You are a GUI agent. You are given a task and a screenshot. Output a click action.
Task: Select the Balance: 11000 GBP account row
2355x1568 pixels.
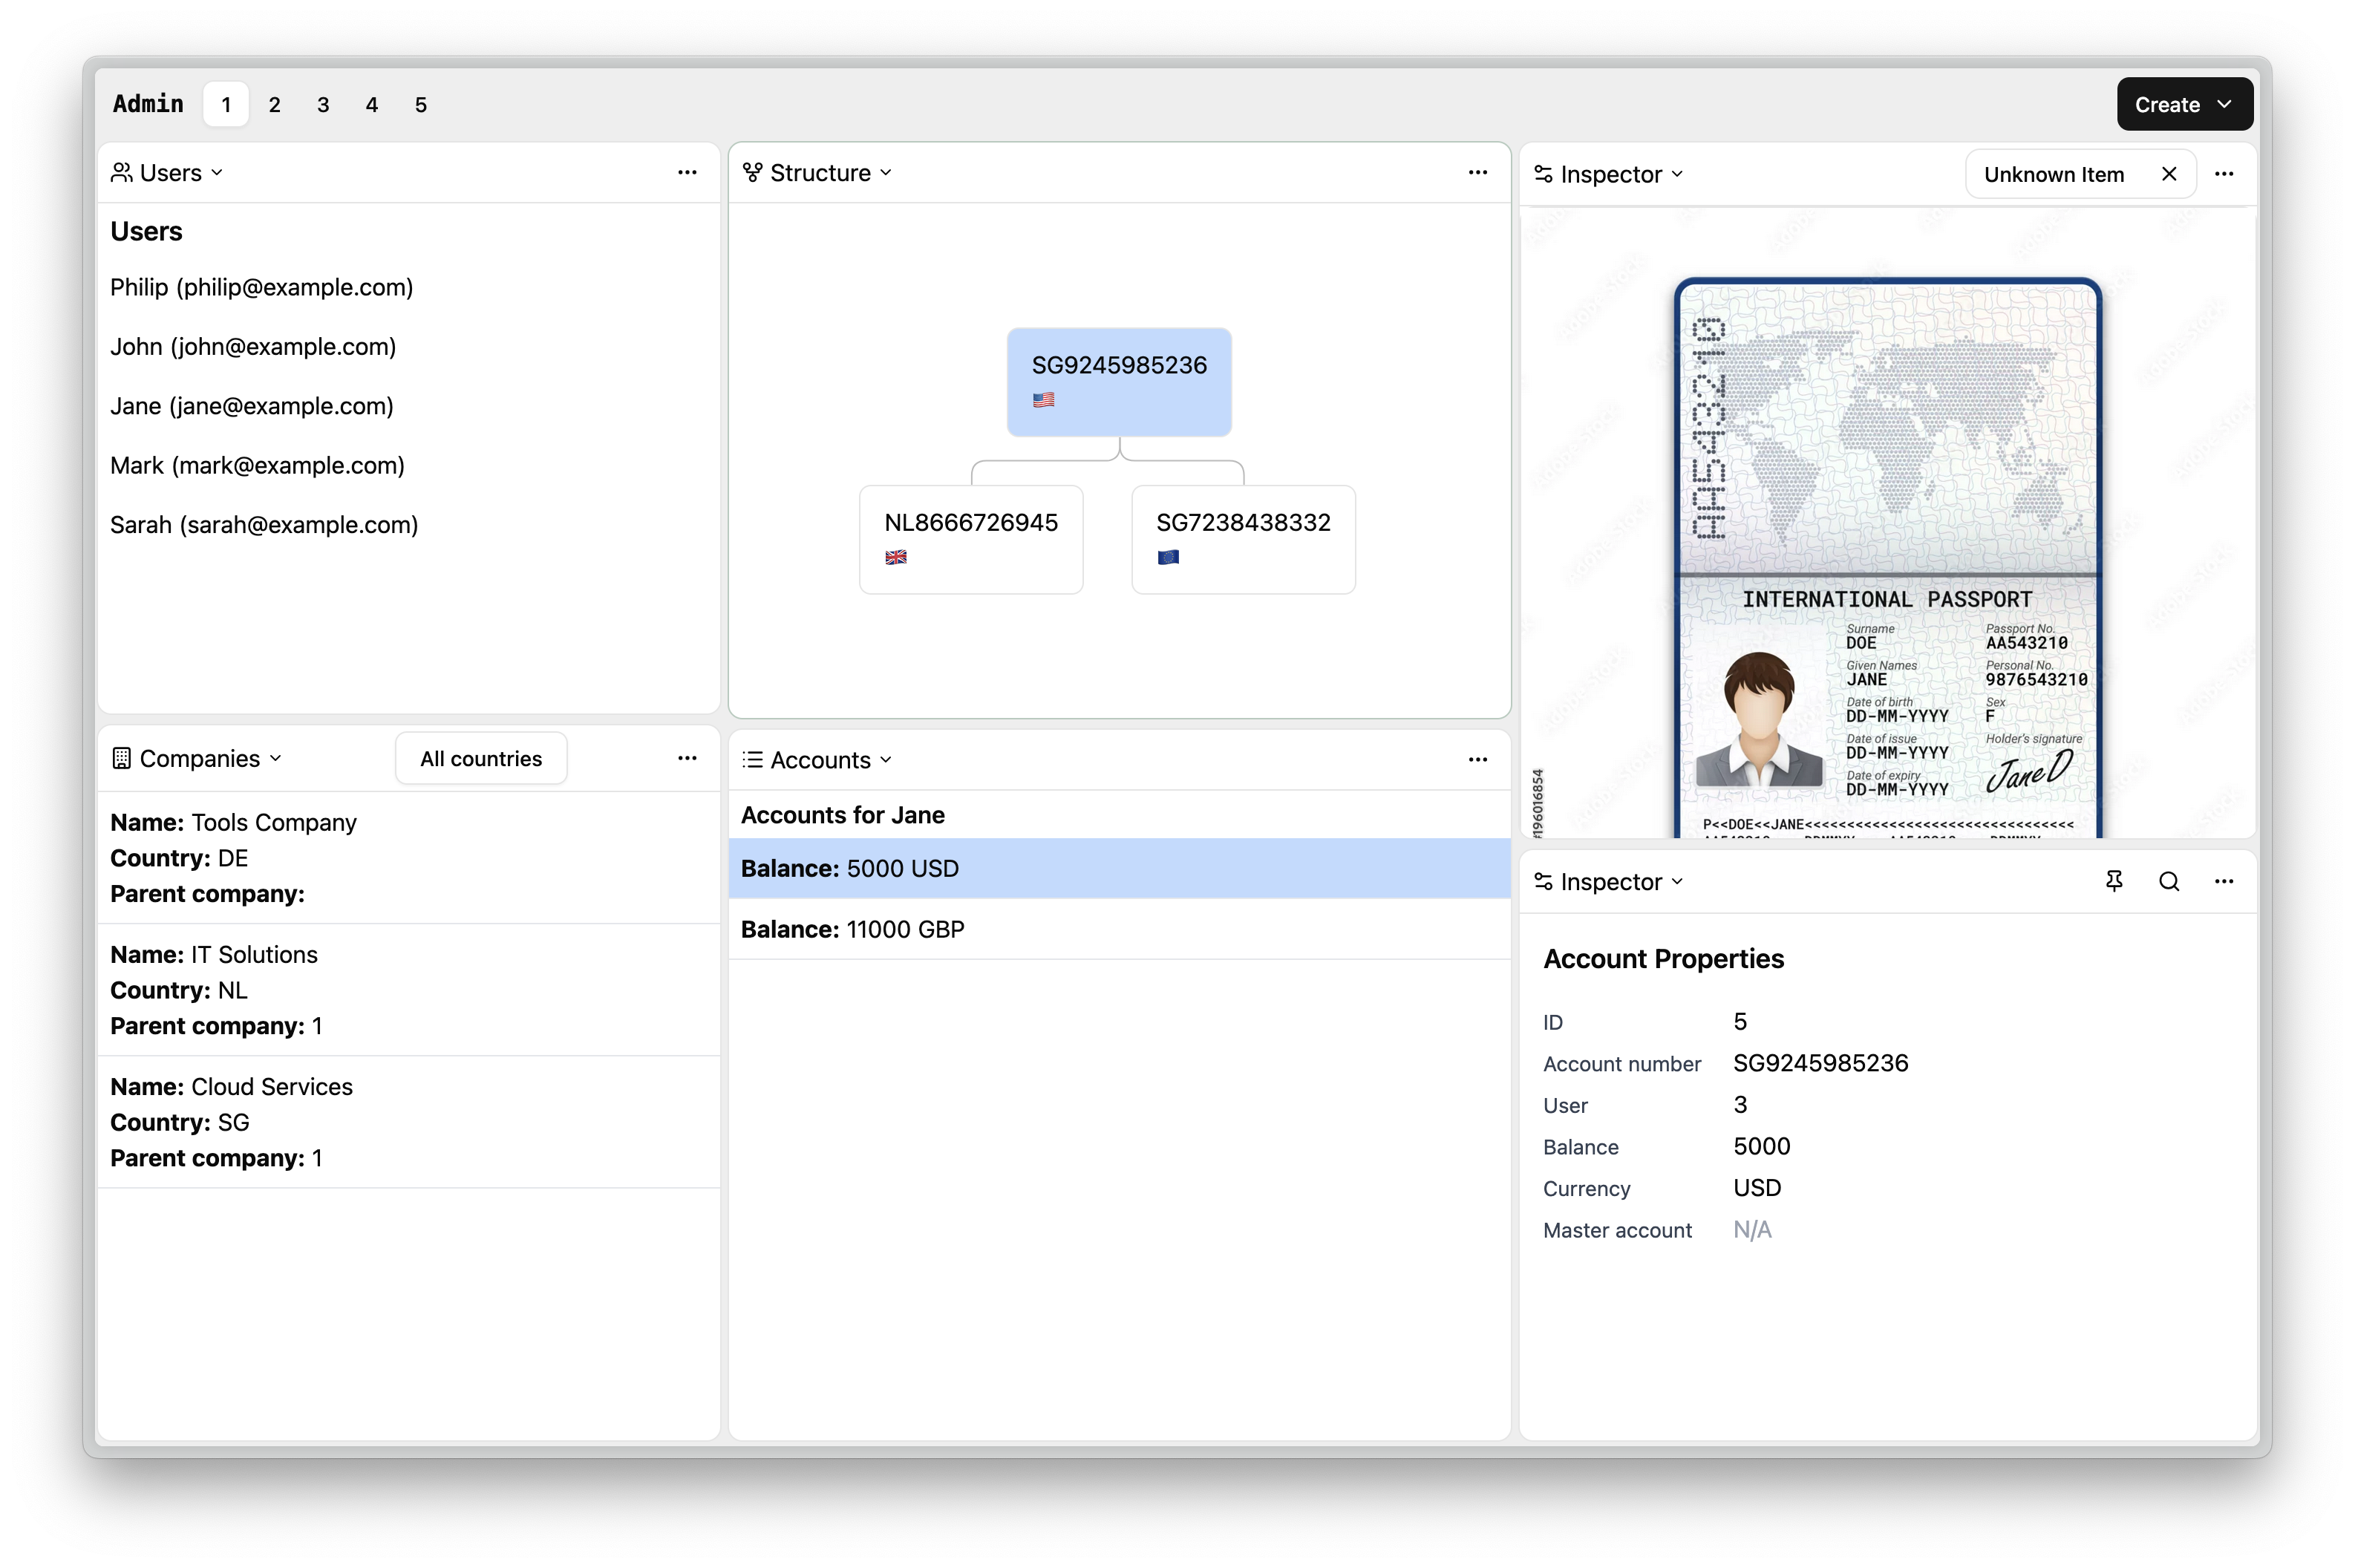click(x=1118, y=929)
